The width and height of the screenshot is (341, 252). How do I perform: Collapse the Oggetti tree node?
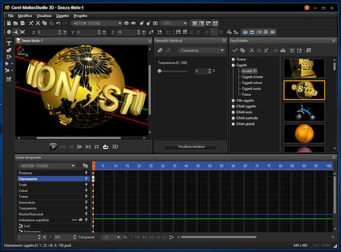(x=233, y=65)
